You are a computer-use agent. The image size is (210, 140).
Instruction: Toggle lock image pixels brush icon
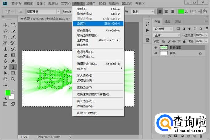click(x=169, y=41)
